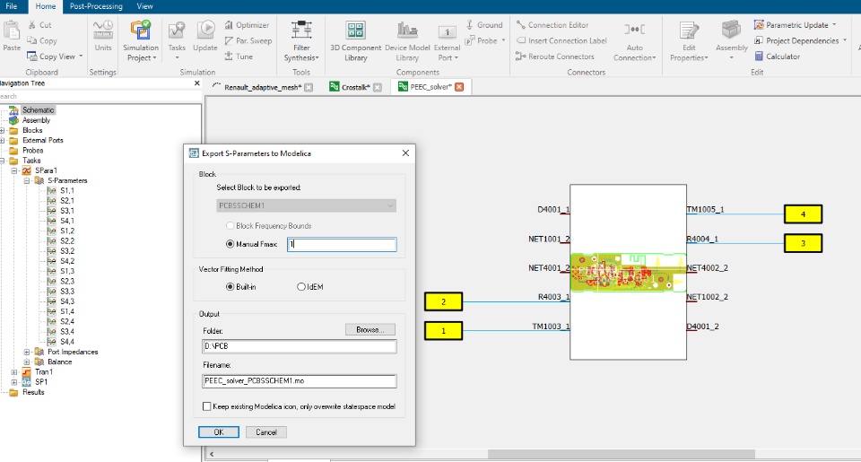
Task: Click the Cut scissors icon
Action: (32, 25)
